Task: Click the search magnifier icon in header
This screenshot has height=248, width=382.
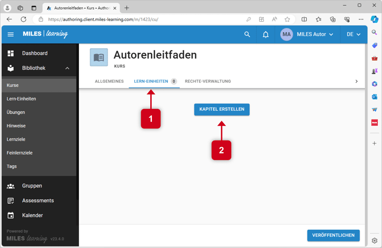Action: pos(247,35)
